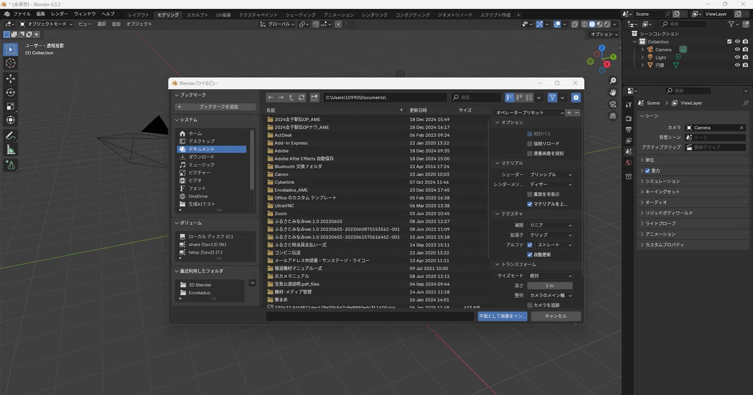
Task: Switch to シェーディング workspace tab
Action: point(301,14)
